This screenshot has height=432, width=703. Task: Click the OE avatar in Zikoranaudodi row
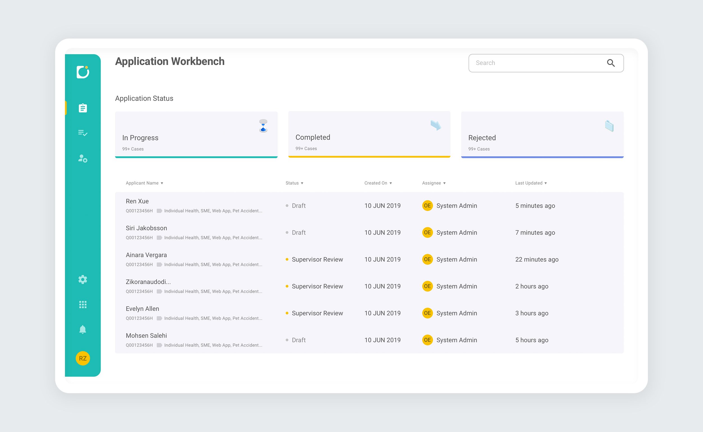427,286
